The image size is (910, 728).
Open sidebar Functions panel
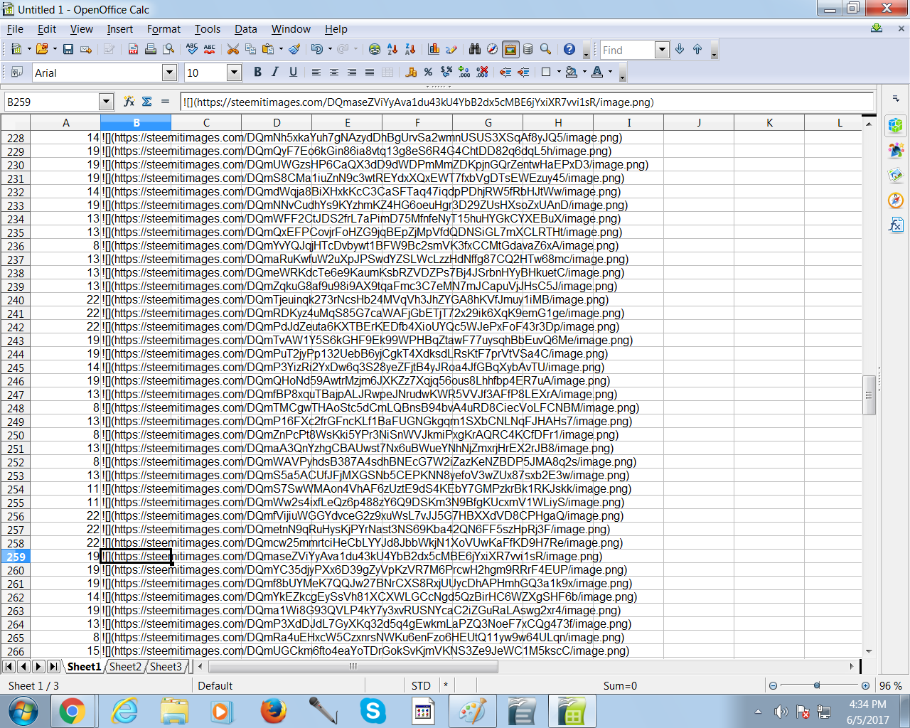coord(896,225)
